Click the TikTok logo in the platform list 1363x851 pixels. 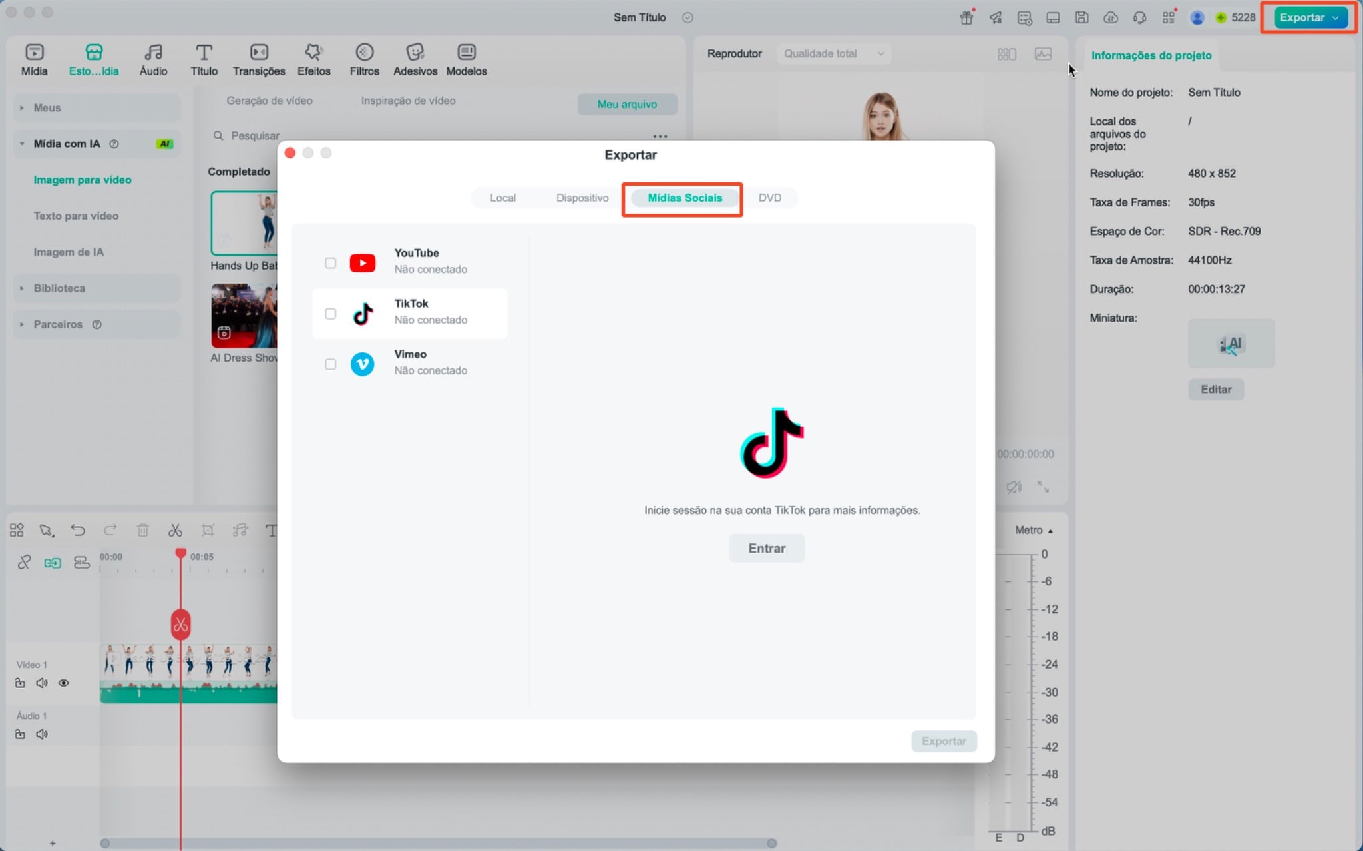pyautogui.click(x=363, y=313)
